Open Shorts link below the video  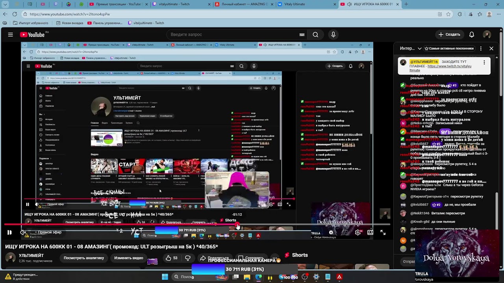[296, 255]
